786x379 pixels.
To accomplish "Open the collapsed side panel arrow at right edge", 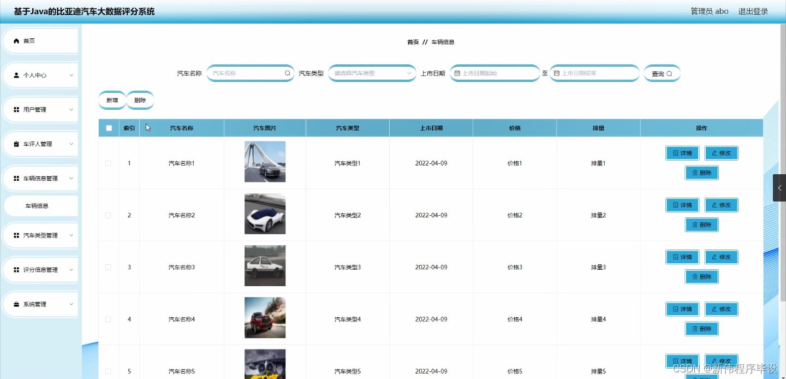I will point(779,188).
